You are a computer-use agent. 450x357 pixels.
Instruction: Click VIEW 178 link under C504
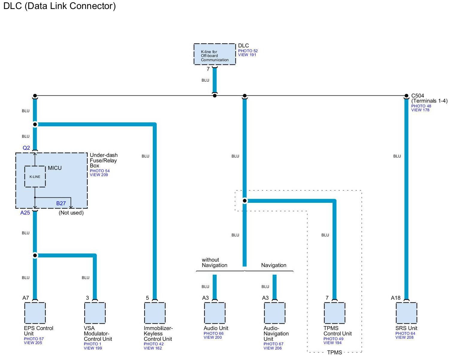click(x=420, y=110)
